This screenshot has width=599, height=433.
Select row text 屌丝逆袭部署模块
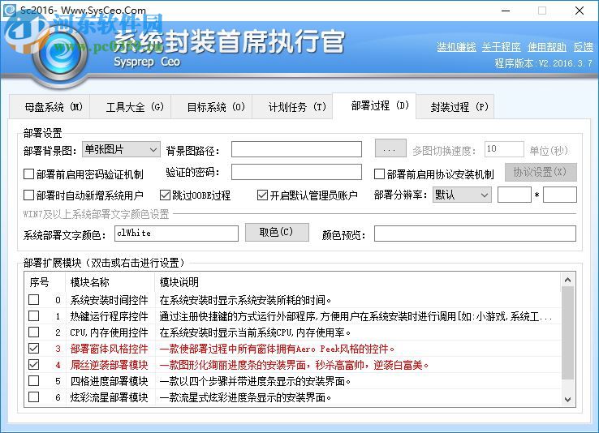tap(109, 365)
